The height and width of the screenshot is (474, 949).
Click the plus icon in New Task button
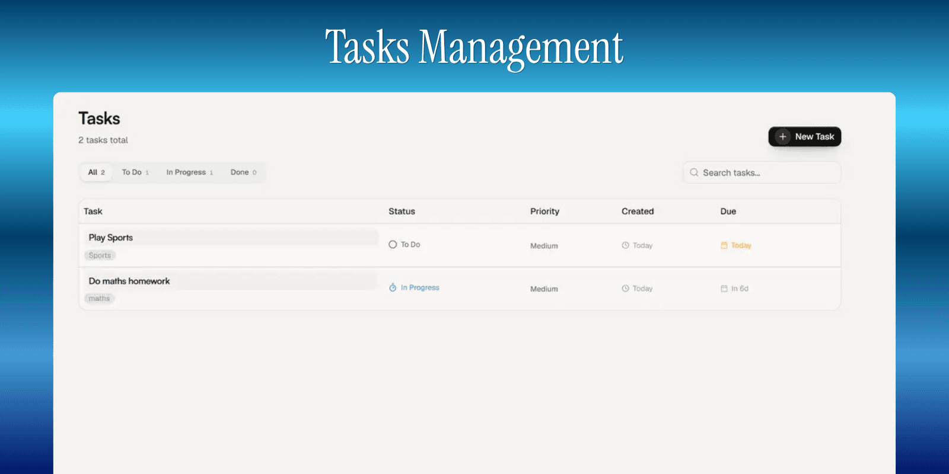pyautogui.click(x=782, y=137)
